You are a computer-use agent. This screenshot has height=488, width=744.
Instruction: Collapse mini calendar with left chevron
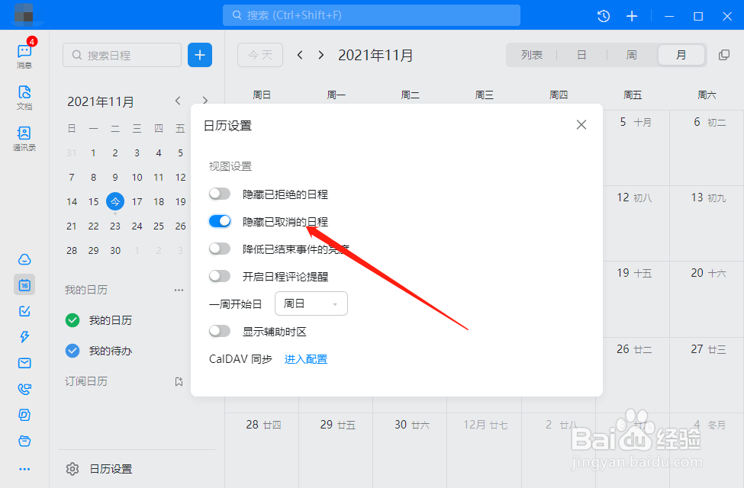tap(178, 100)
